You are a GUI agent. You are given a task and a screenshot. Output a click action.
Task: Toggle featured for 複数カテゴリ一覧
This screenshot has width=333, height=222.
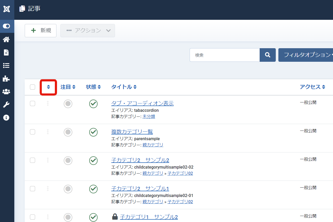pyautogui.click(x=68, y=132)
